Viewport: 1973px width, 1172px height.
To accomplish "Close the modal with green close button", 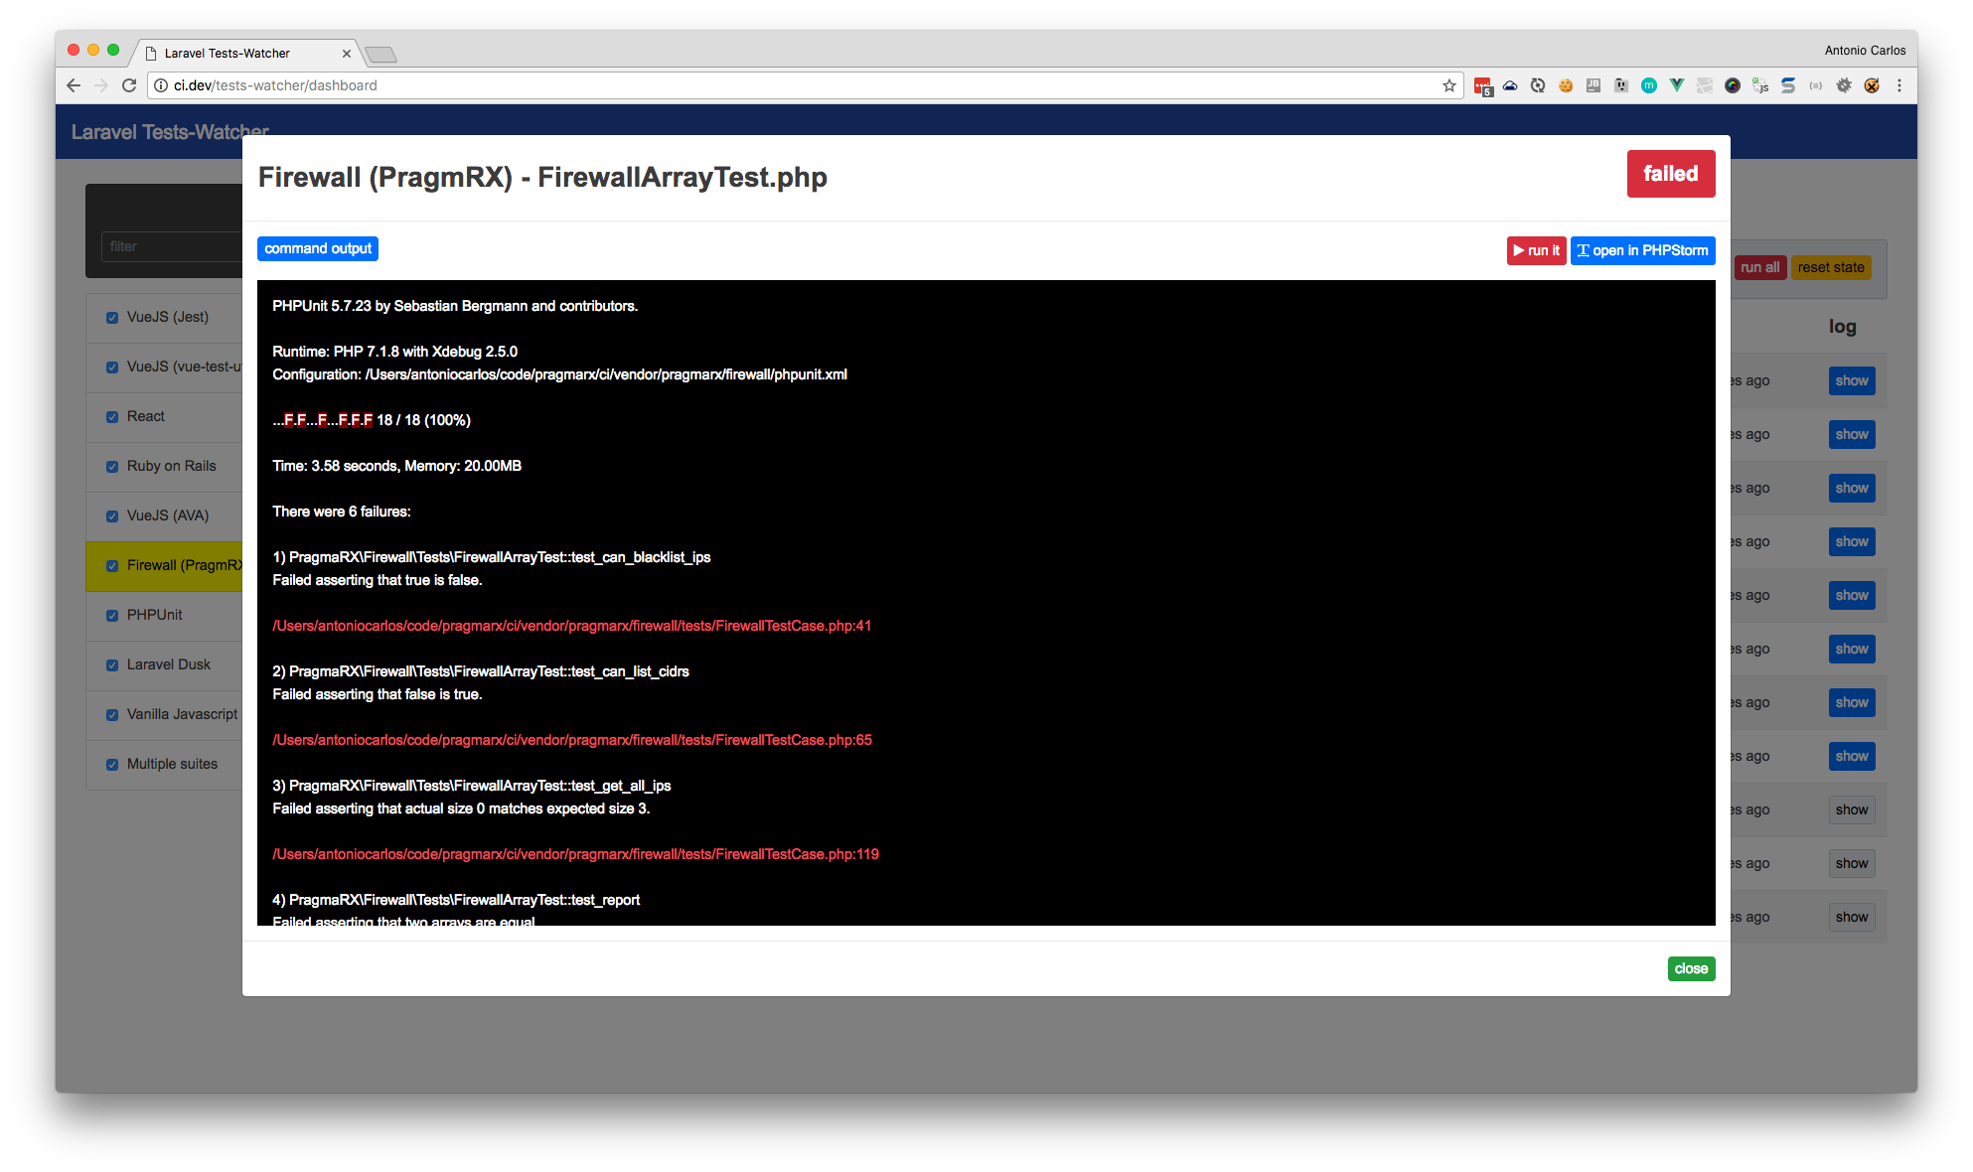I will coord(1691,968).
